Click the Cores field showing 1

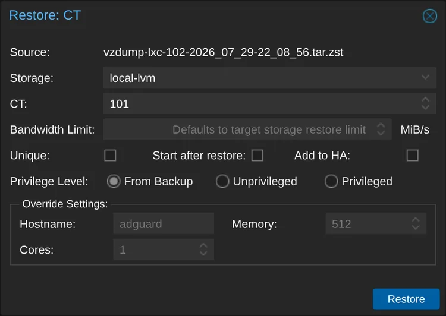pos(164,249)
